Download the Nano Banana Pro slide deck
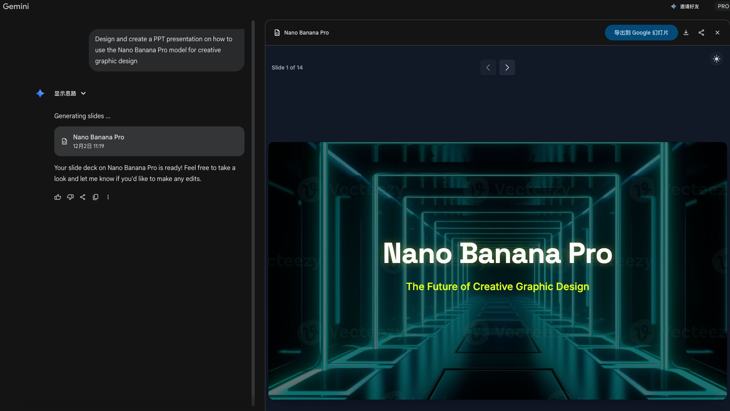This screenshot has width=730, height=411. (686, 33)
